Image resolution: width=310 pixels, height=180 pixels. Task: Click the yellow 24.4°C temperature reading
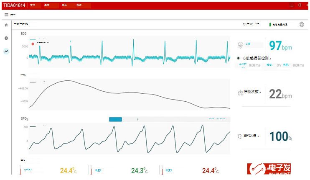click(x=68, y=170)
